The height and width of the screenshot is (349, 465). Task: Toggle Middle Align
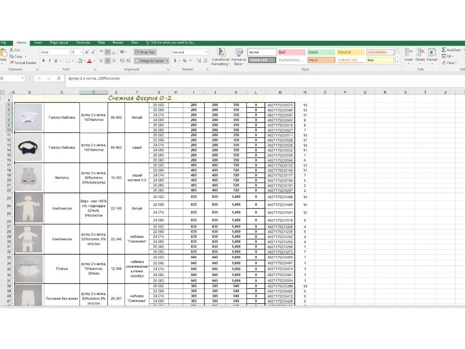pos(107,52)
